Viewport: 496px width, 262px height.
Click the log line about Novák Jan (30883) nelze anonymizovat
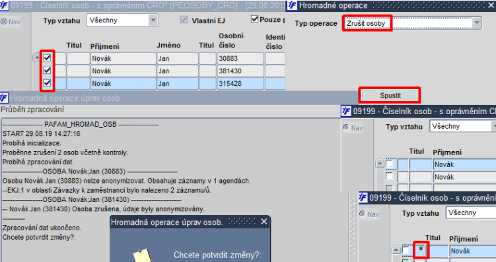[x=127, y=181]
